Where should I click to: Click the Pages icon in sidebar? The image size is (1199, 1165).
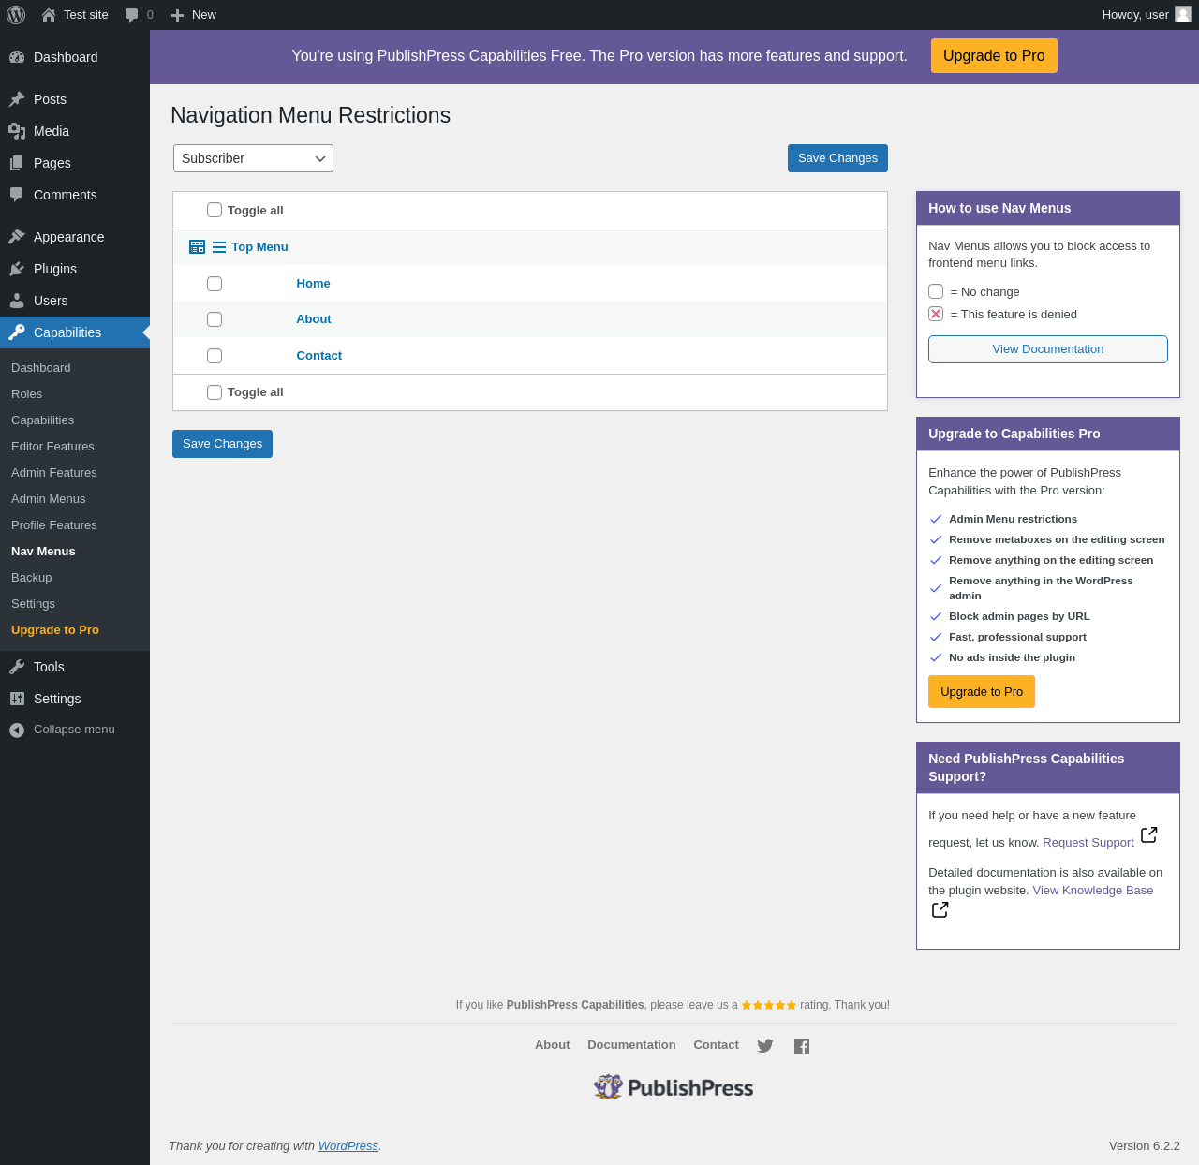[17, 163]
